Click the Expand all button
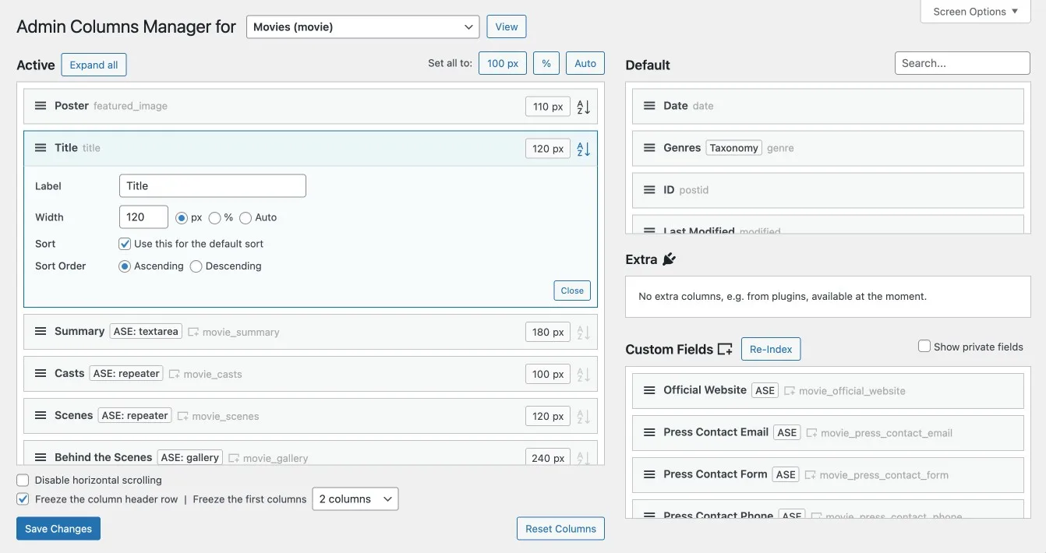 (x=94, y=65)
